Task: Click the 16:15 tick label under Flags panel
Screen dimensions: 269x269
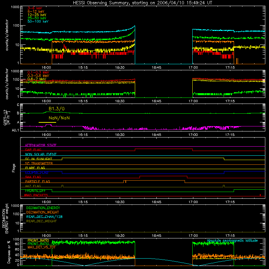Action: [x=83, y=202]
